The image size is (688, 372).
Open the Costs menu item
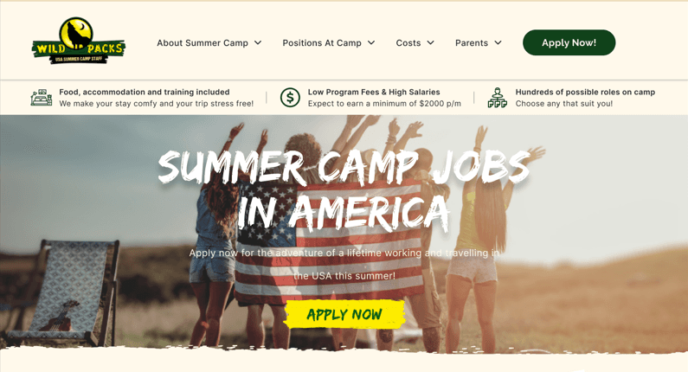[408, 43]
